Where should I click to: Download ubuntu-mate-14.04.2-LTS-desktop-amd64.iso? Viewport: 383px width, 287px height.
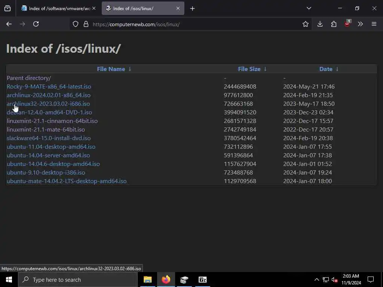coord(67,181)
